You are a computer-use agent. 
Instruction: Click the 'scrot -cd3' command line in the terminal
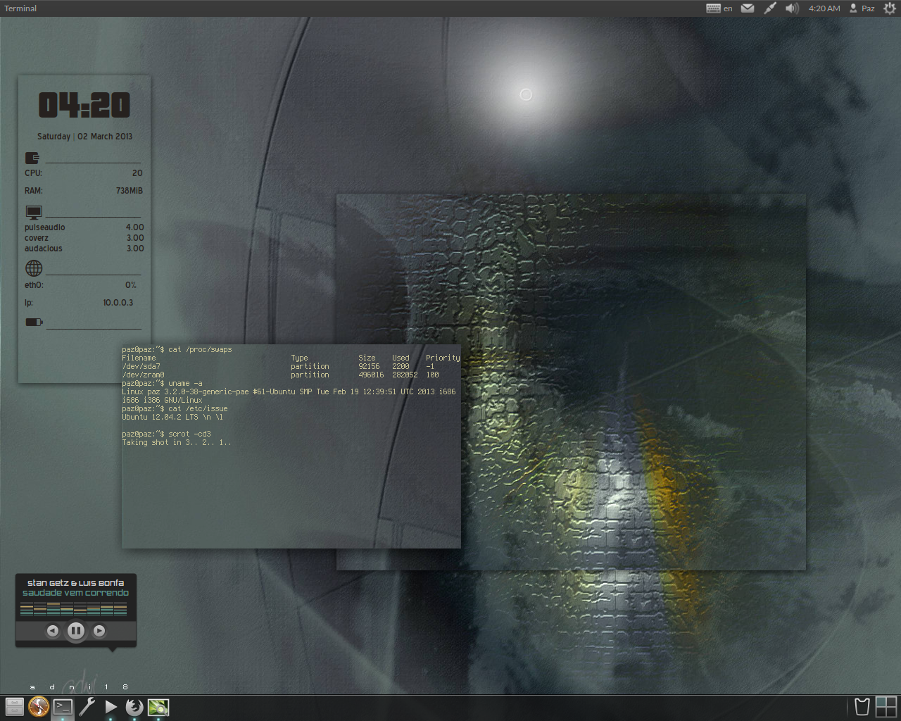coord(166,434)
